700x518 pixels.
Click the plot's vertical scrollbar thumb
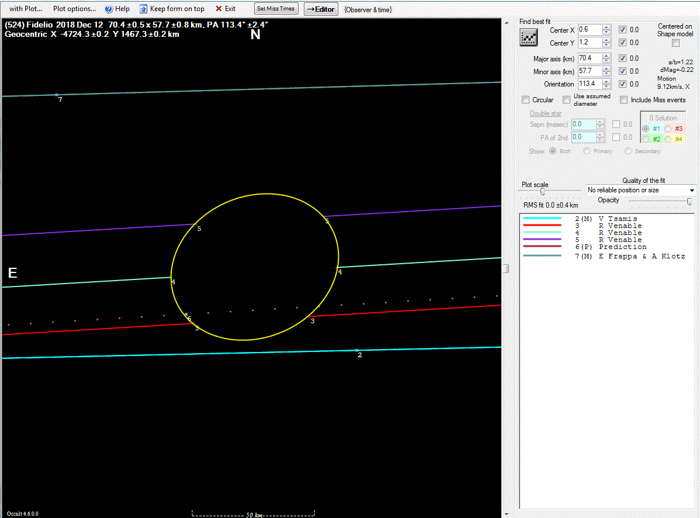[x=506, y=268]
